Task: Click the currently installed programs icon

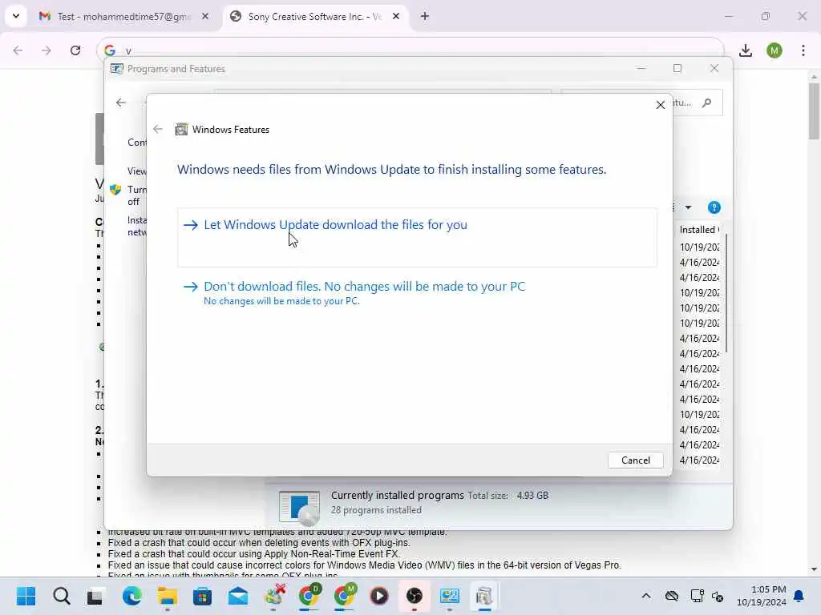Action: 299,507
